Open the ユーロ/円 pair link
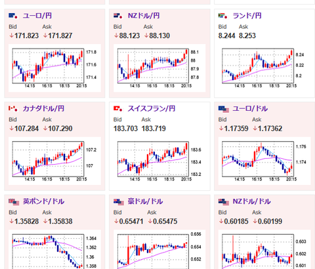 (37, 16)
